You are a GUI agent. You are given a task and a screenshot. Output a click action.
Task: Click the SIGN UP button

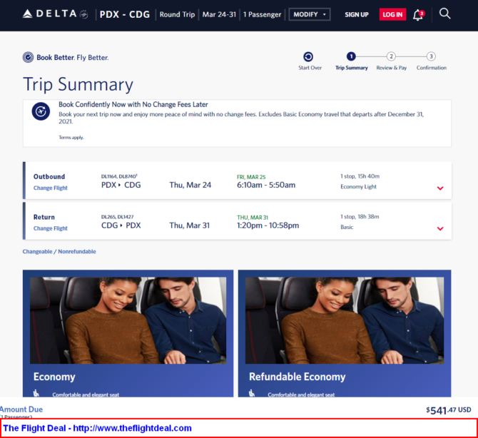point(357,15)
